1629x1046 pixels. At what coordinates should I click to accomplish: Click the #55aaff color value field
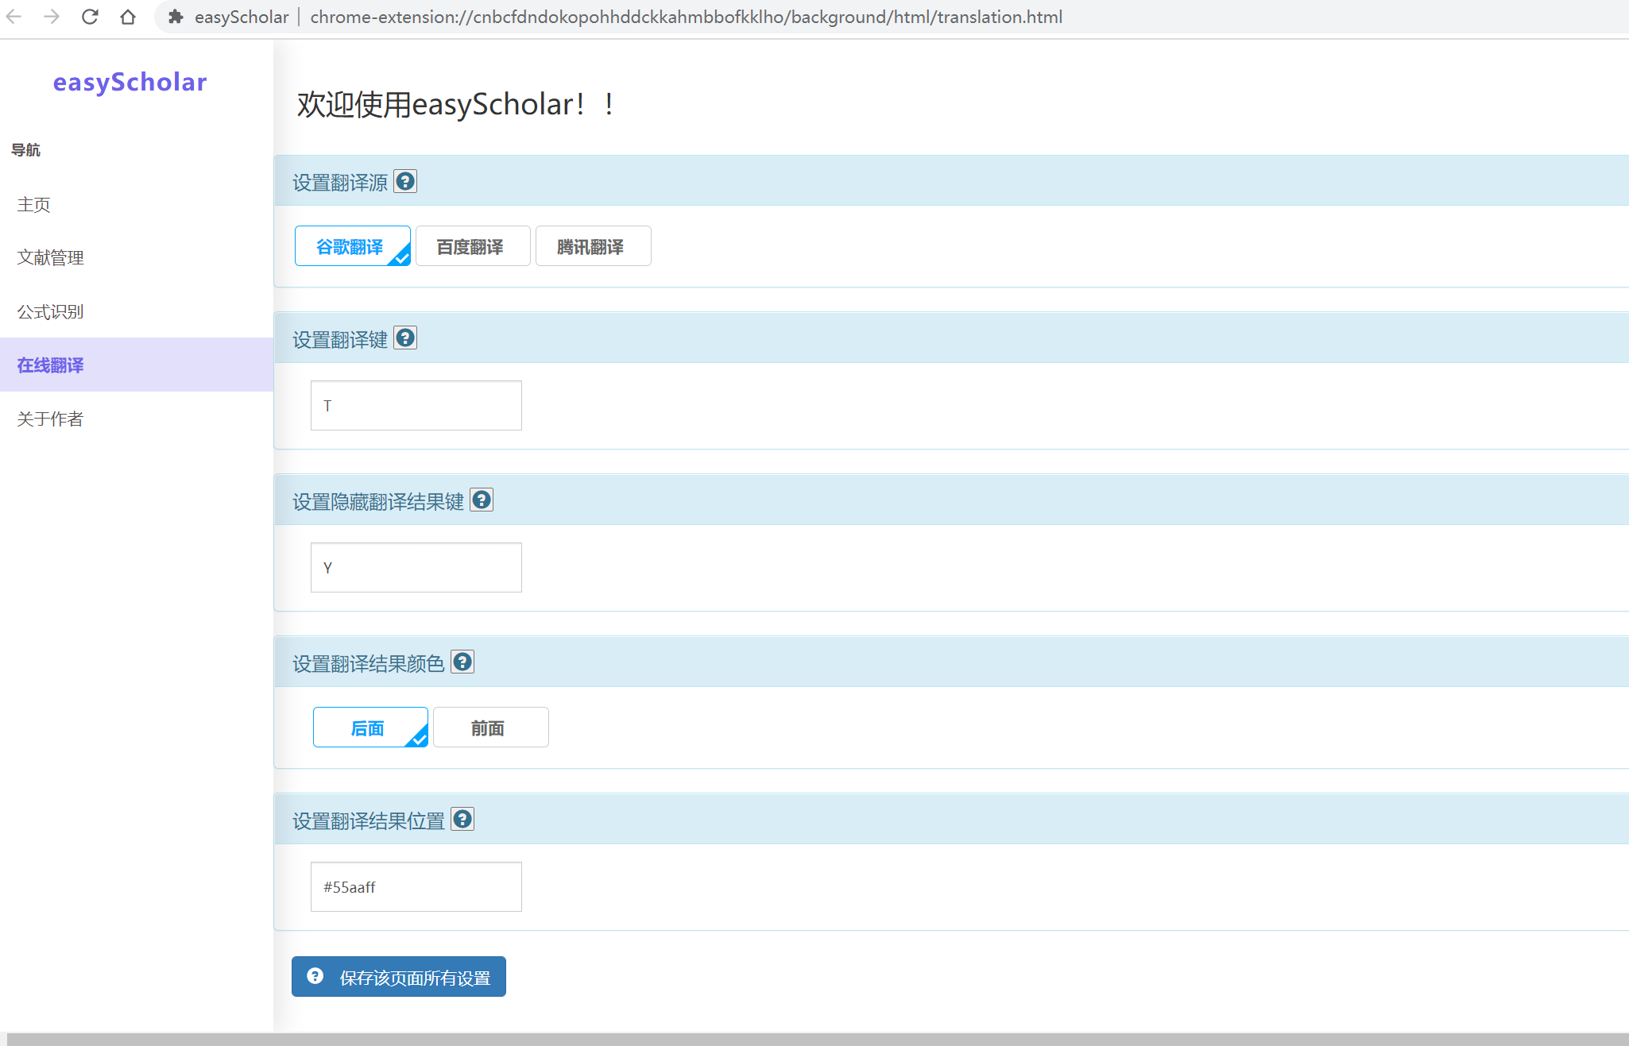(416, 886)
